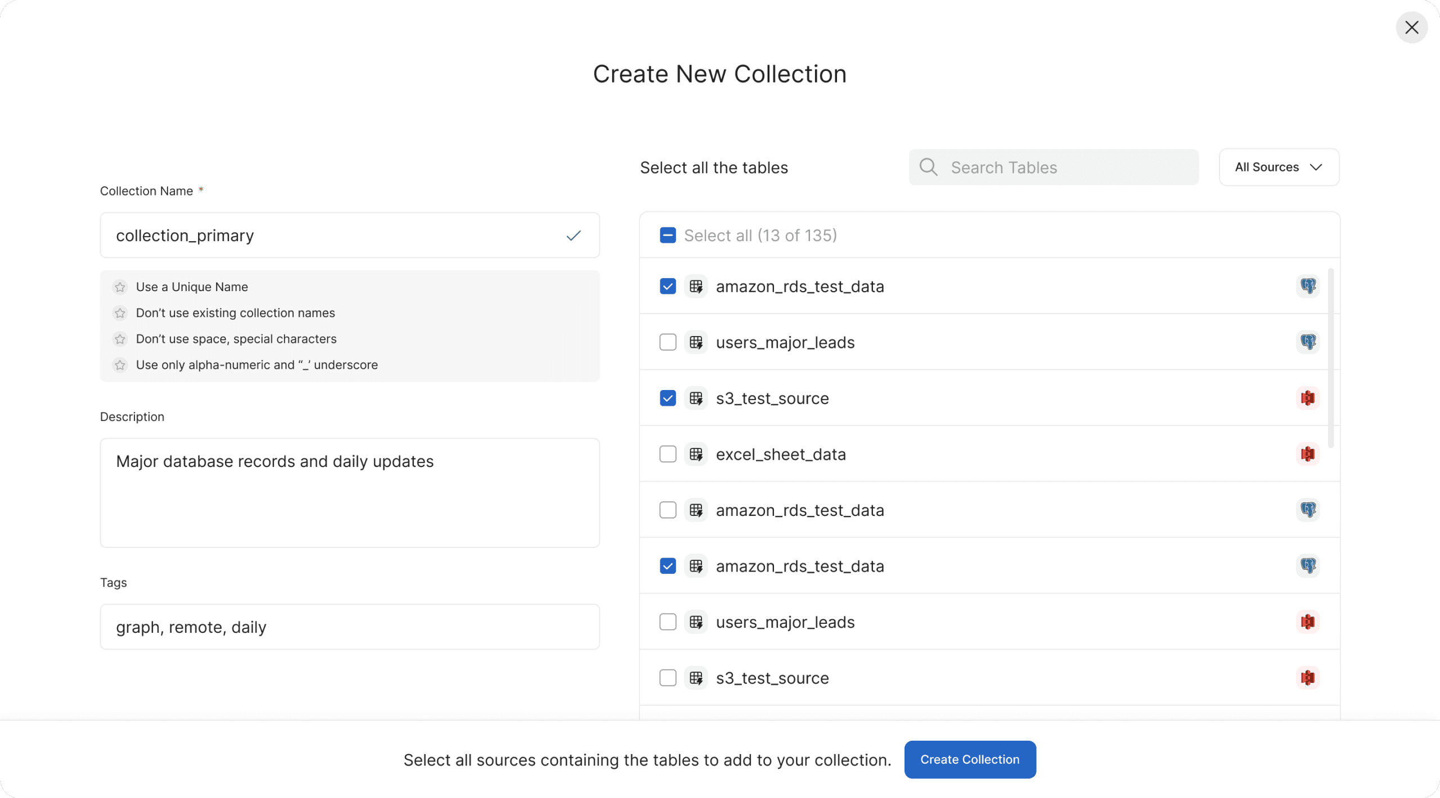Click PostgreSQL icon on first users_major_leads row
Image resolution: width=1440 pixels, height=798 pixels.
tap(1308, 342)
